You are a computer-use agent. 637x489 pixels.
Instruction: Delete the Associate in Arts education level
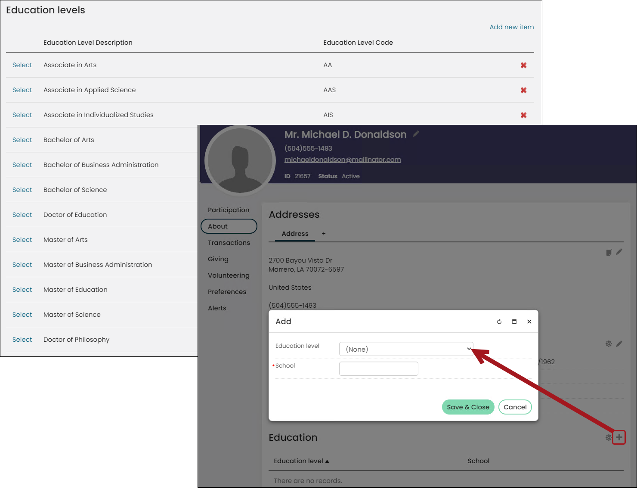point(523,65)
